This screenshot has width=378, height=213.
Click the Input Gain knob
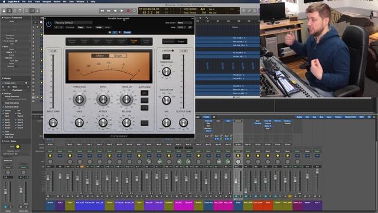tap(53, 122)
